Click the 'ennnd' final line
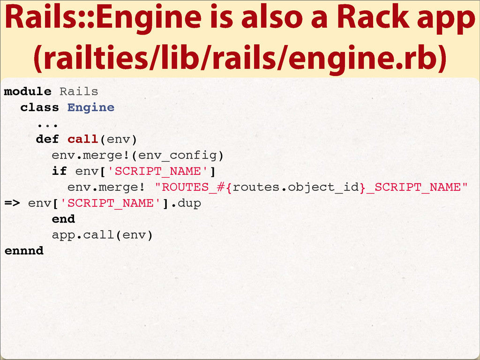480x360 pixels. click(24, 251)
